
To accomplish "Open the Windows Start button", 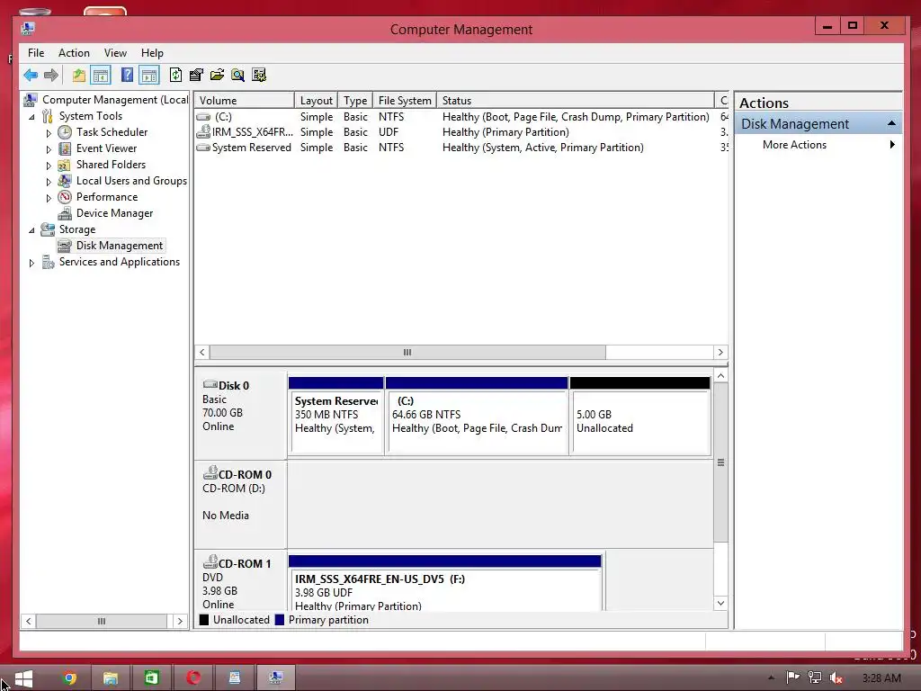I will pos(23,678).
